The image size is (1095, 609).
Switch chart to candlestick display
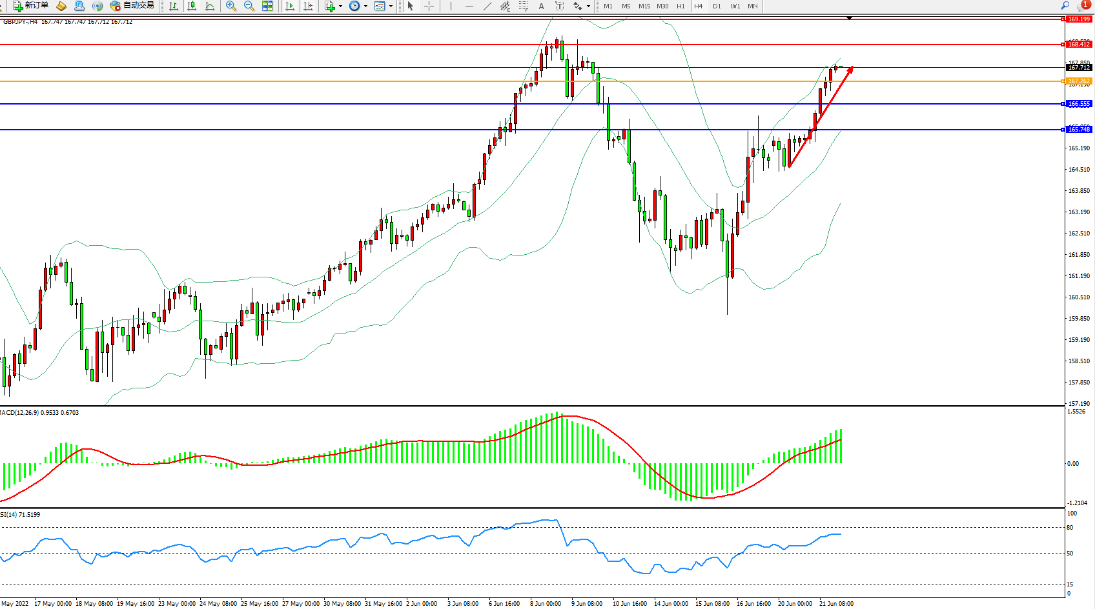coord(192,6)
